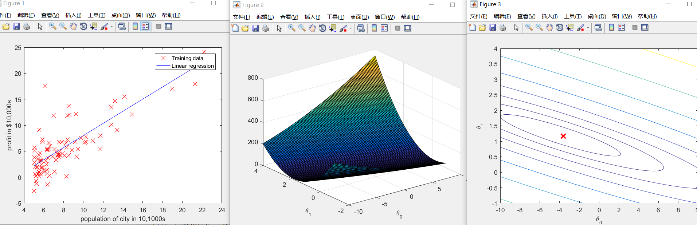Open file icon in Figure 2 toolbar

coord(245,28)
